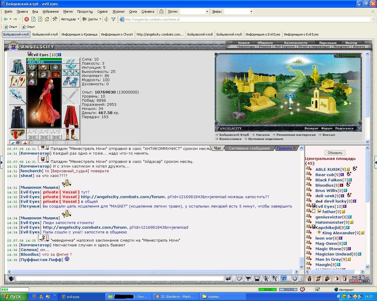Click the floppy disk save chat icon
The width and height of the screenshot is (377, 301).
(257, 278)
